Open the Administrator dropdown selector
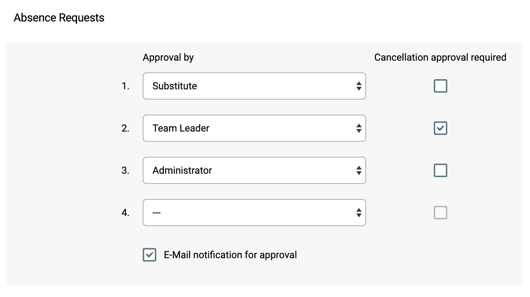The width and height of the screenshot is (530, 297). pyautogui.click(x=254, y=170)
